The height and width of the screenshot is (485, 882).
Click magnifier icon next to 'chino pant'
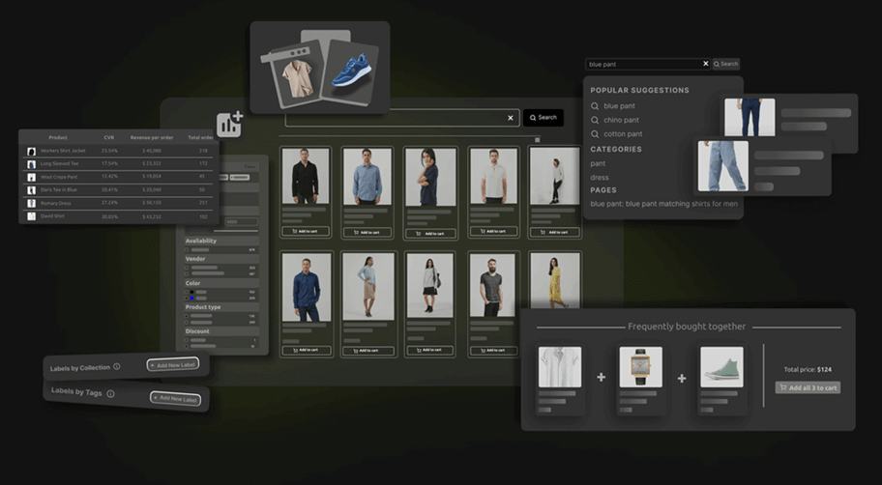point(595,120)
